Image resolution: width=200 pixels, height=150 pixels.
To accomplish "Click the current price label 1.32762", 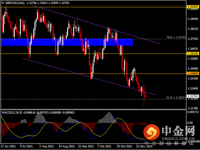I will pyautogui.click(x=193, y=96).
